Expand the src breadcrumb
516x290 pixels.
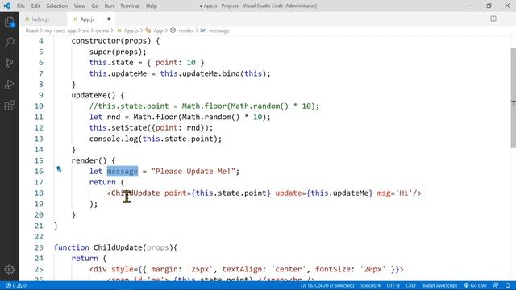(x=85, y=31)
